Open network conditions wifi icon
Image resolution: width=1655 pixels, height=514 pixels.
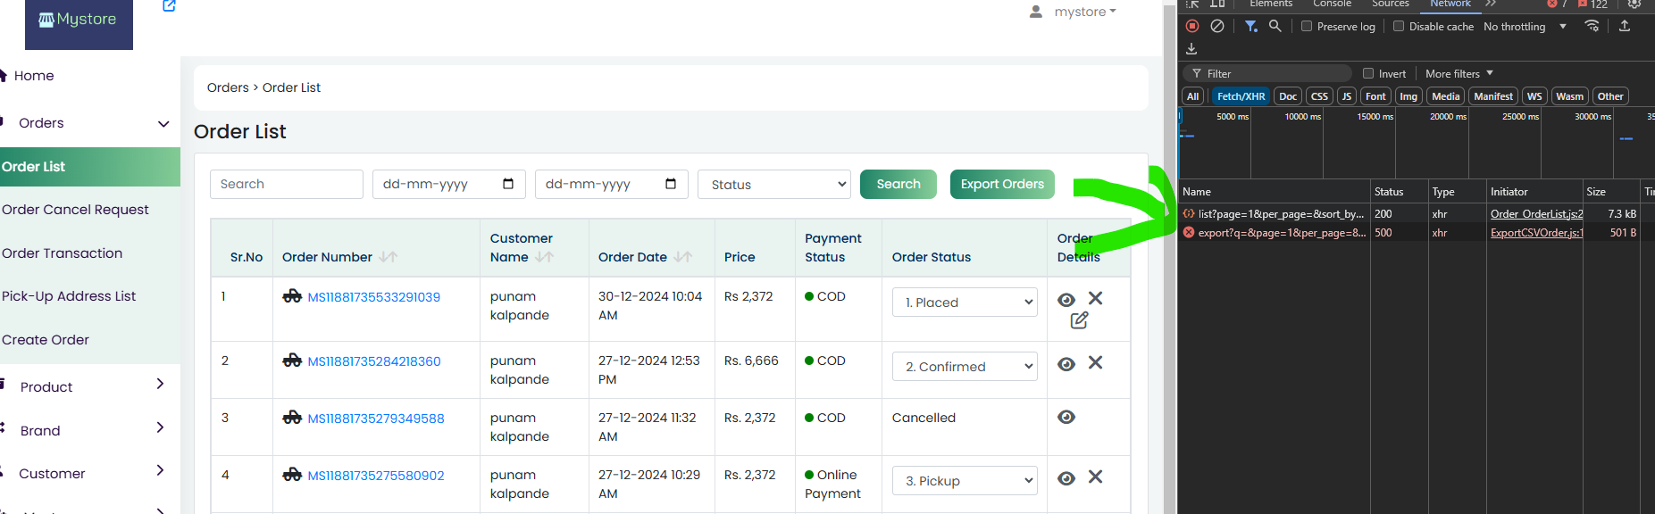coord(1592,26)
